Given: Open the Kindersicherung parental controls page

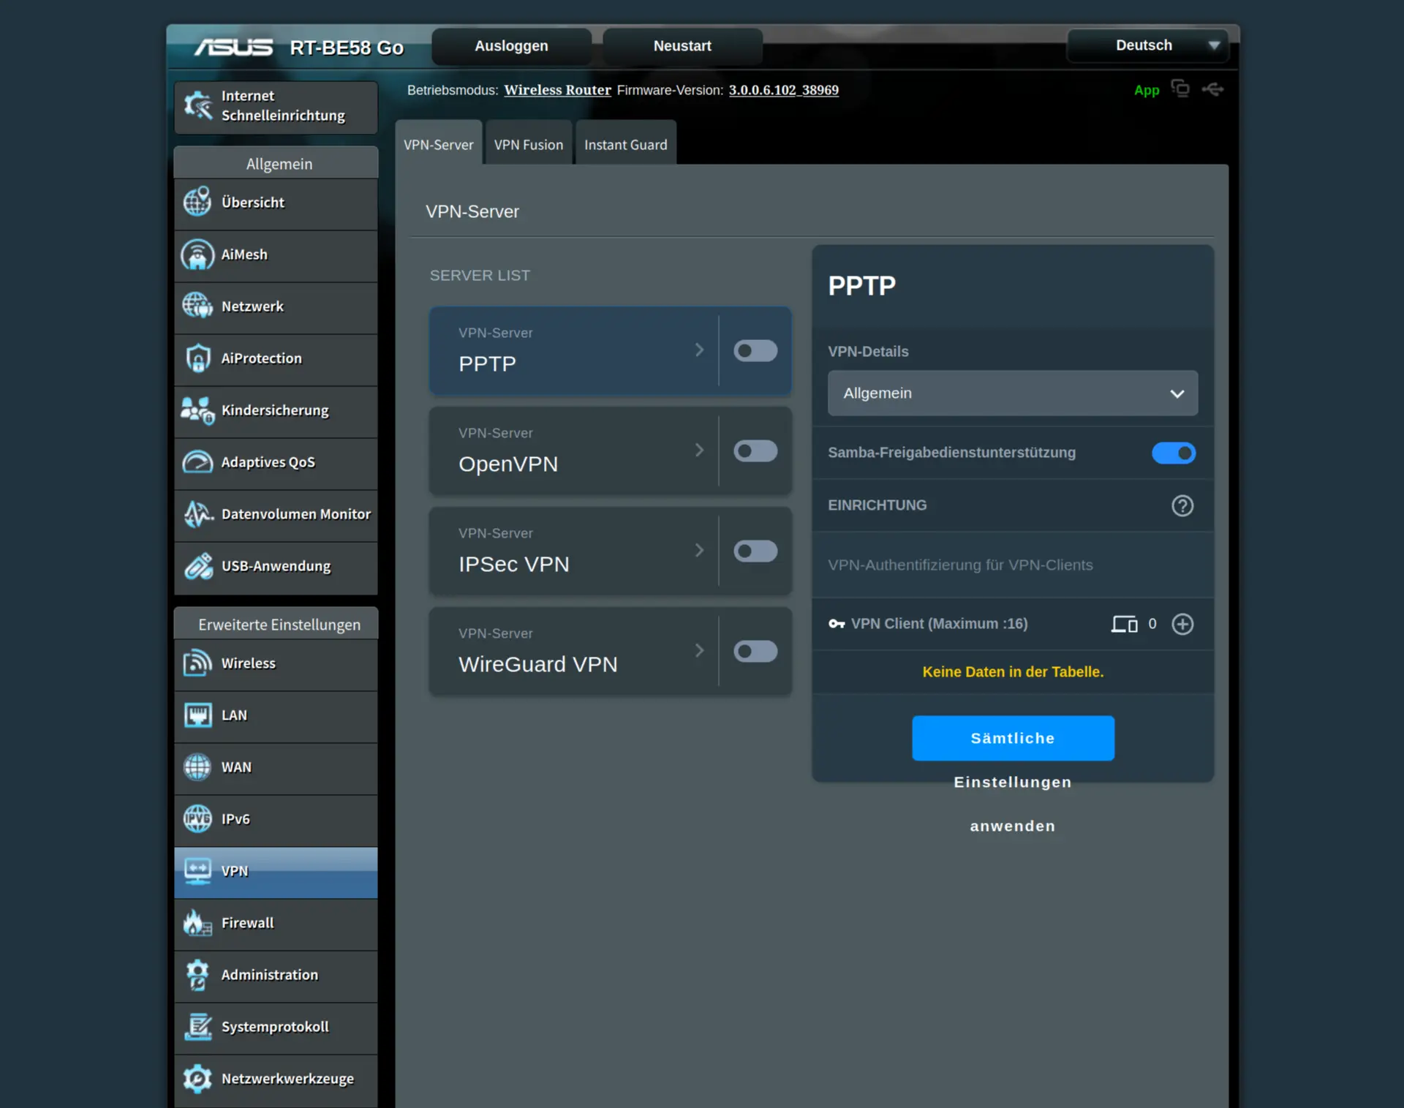Looking at the screenshot, I should (276, 410).
